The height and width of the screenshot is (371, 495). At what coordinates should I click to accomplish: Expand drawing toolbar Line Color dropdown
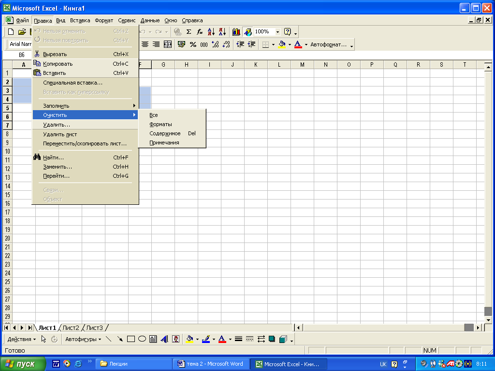214,340
